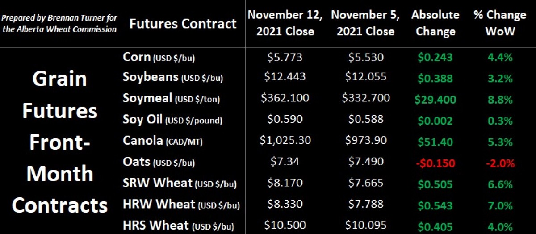Click the $1,025.30 Canola closing price
The height and width of the screenshot is (234, 536).
pyautogui.click(x=285, y=141)
